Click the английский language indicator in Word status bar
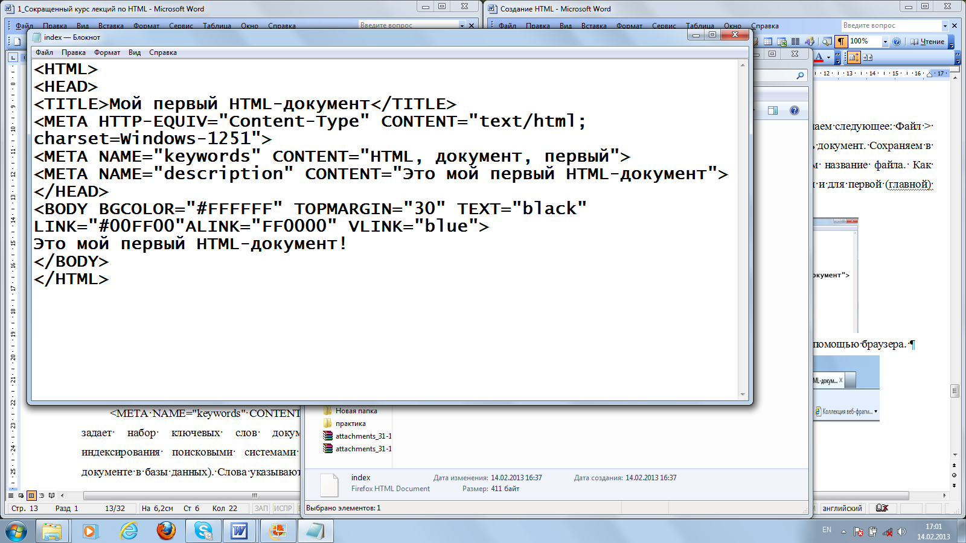Viewport: 966px width, 543px height. 842,509
